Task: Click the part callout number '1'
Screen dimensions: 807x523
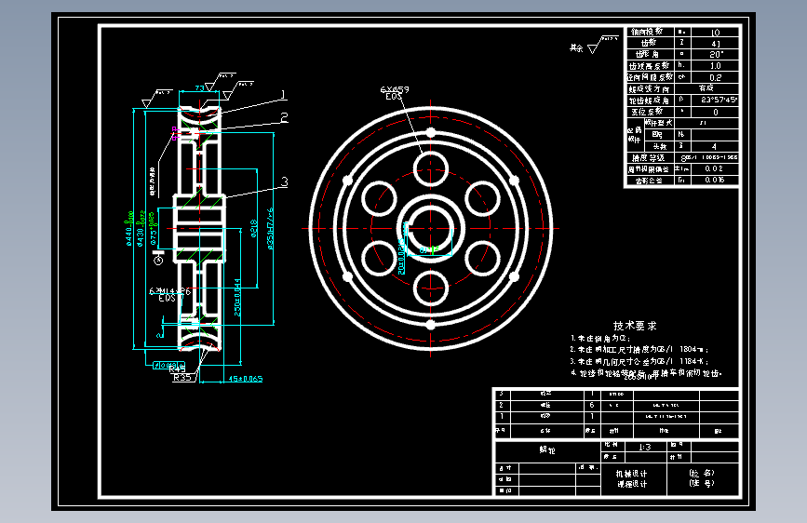Action: click(283, 95)
